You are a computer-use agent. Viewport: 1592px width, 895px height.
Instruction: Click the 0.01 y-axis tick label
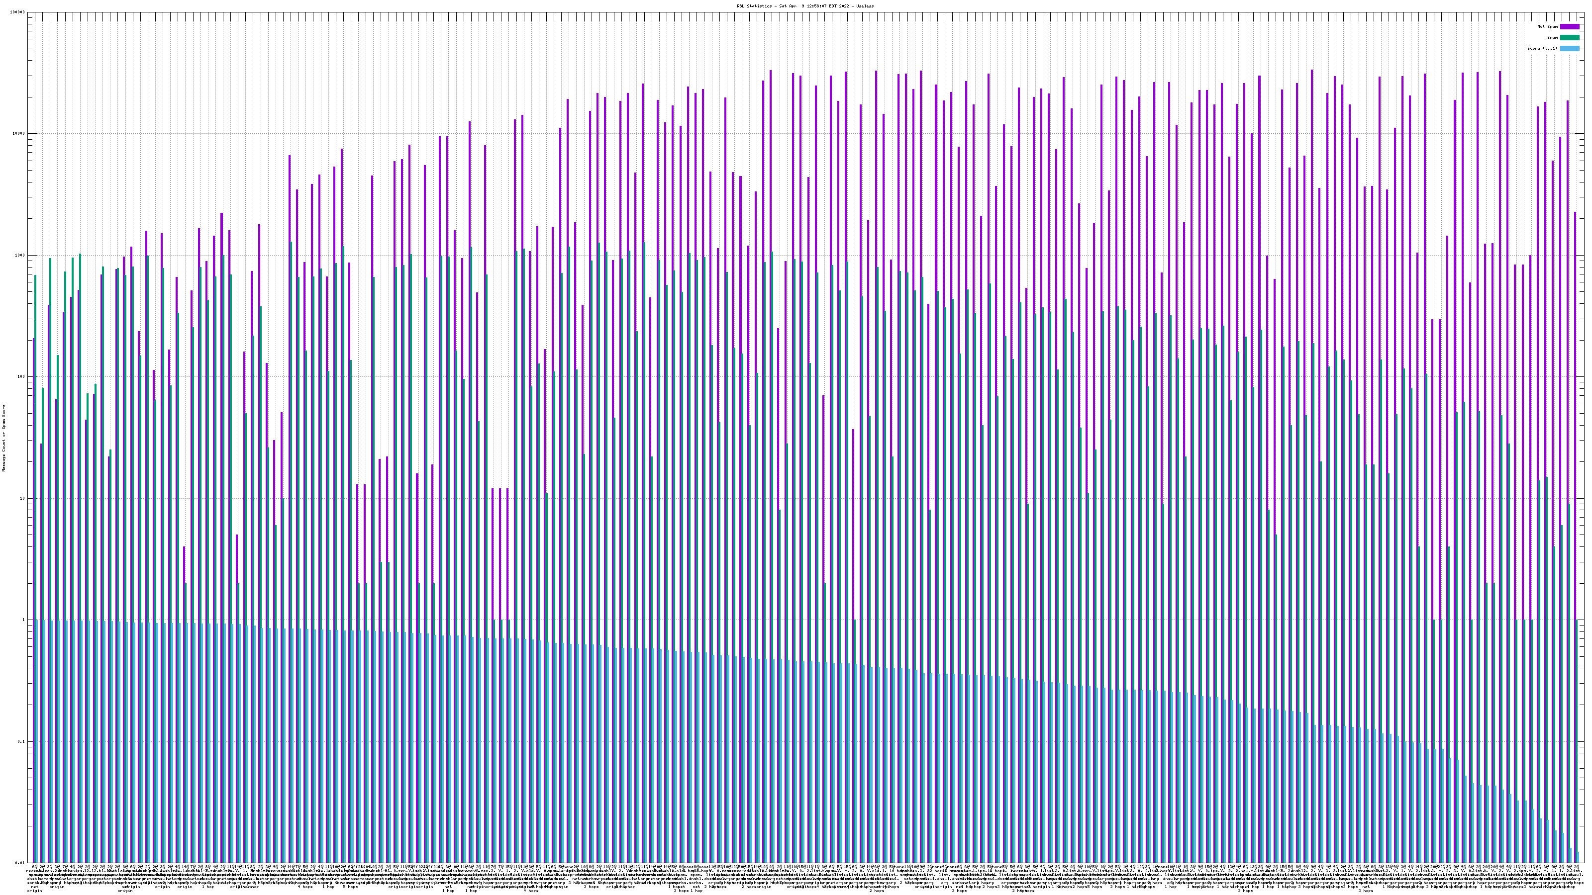coord(21,863)
